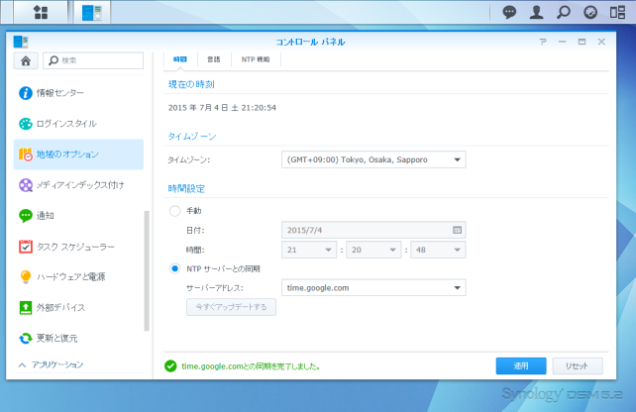Open the hour dropdown showing 21

click(309, 250)
